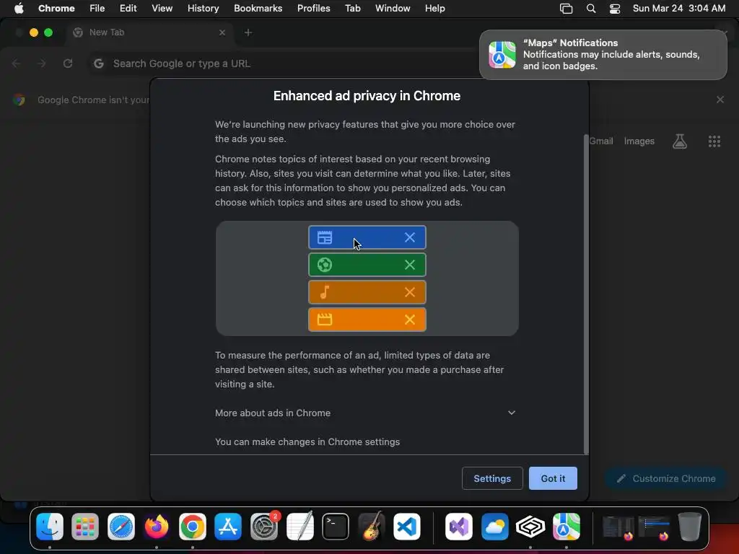The height and width of the screenshot is (554, 739).
Task: Click the Maps Notifications banner
Action: pos(603,55)
